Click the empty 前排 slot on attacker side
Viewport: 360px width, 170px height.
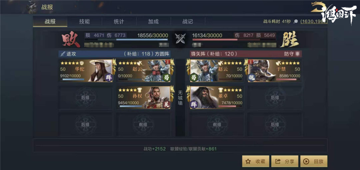[x=143, y=124]
